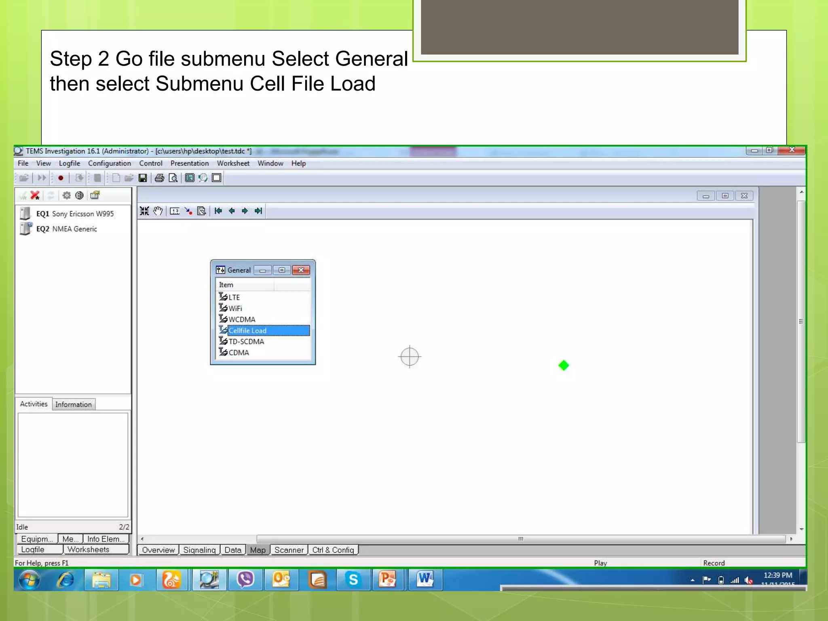Click the Print Preview icon
This screenshot has width=828, height=621.
coord(173,178)
